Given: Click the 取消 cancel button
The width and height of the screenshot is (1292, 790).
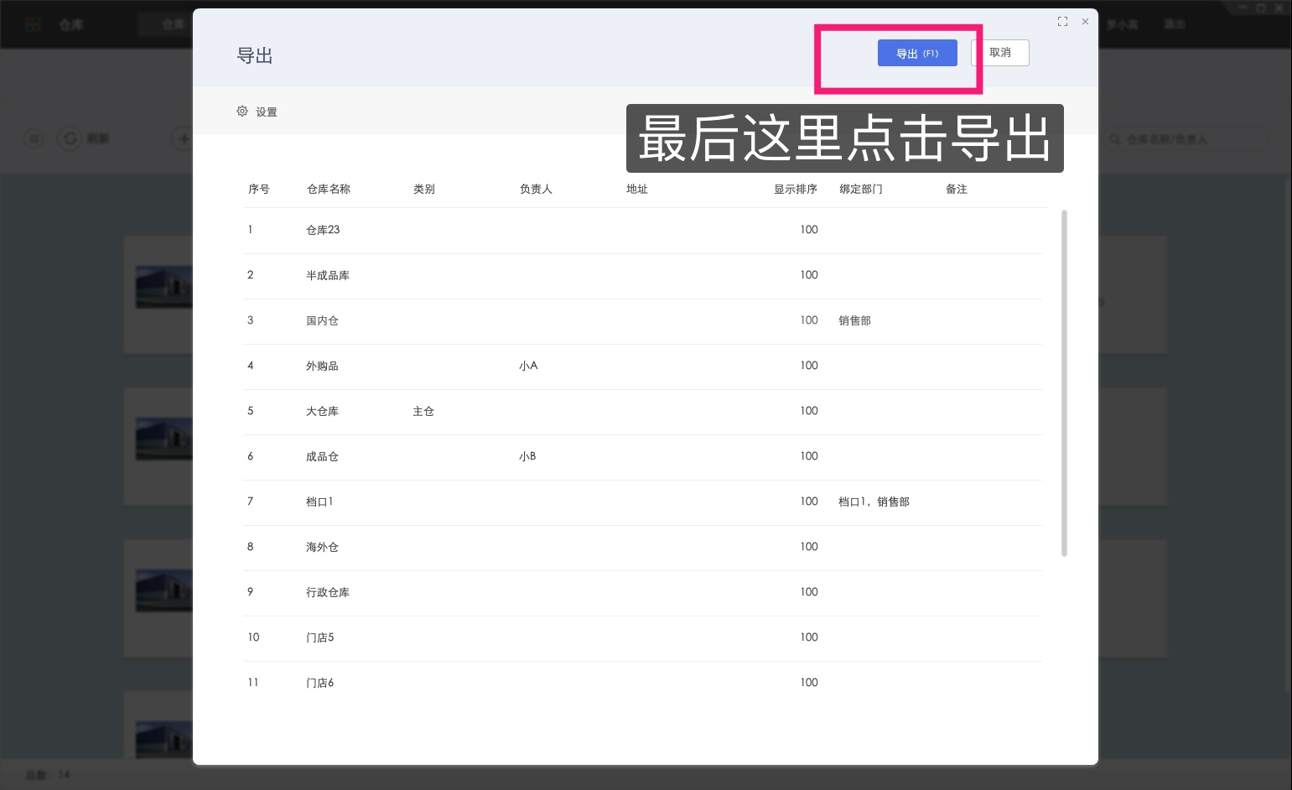Looking at the screenshot, I should point(999,52).
